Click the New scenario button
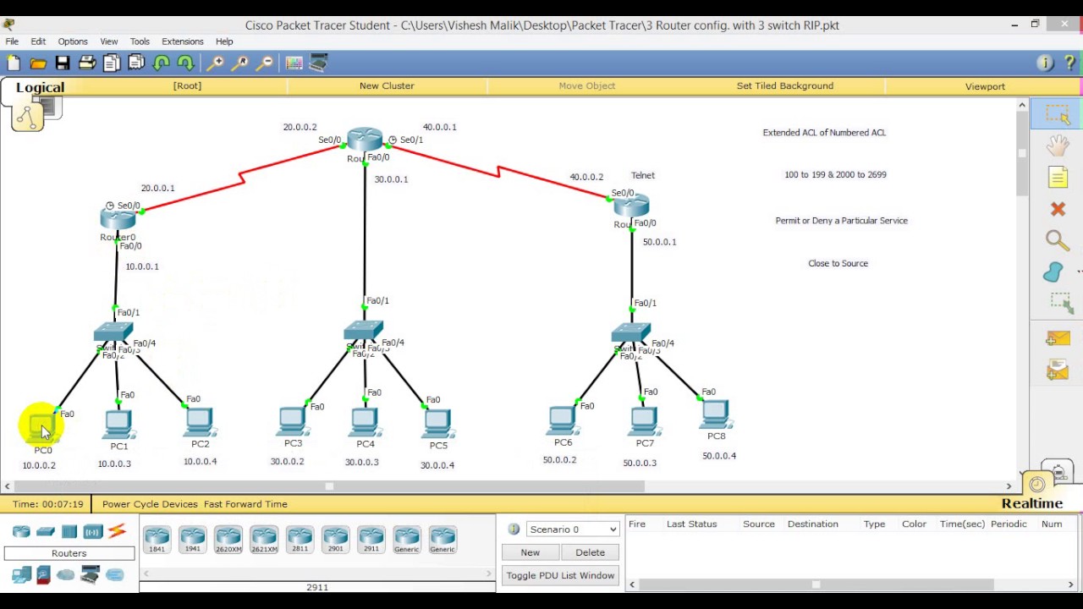 pos(531,552)
